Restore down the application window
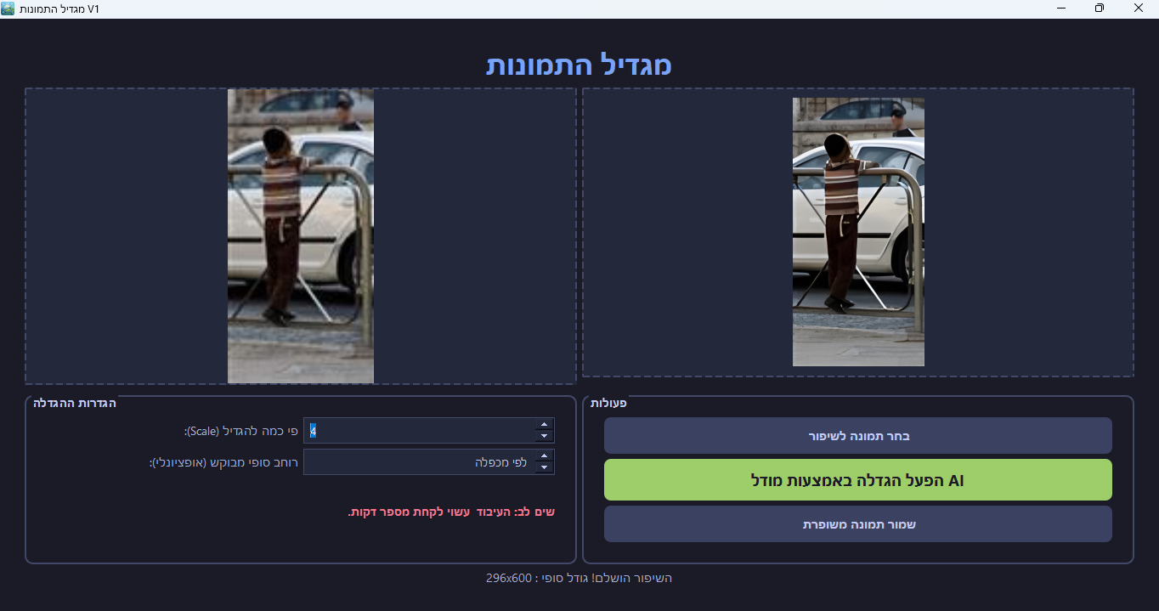Screen dimensions: 1159x611 tap(1100, 8)
